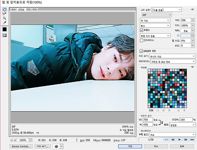Image resolution: width=197 pixels, height=150 pixels.
Task: Click the 완료 (Done) button
Action: click(x=182, y=146)
